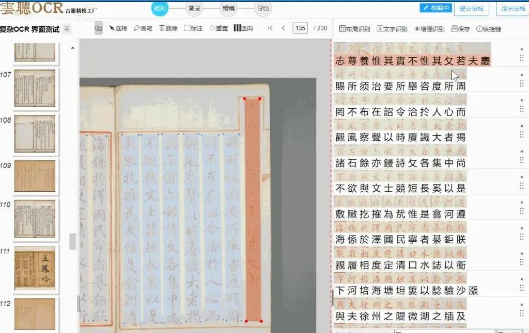529x333 pixels.
Task: Grab drag handle of row 志尊養惟其實
Action: coord(522,58)
